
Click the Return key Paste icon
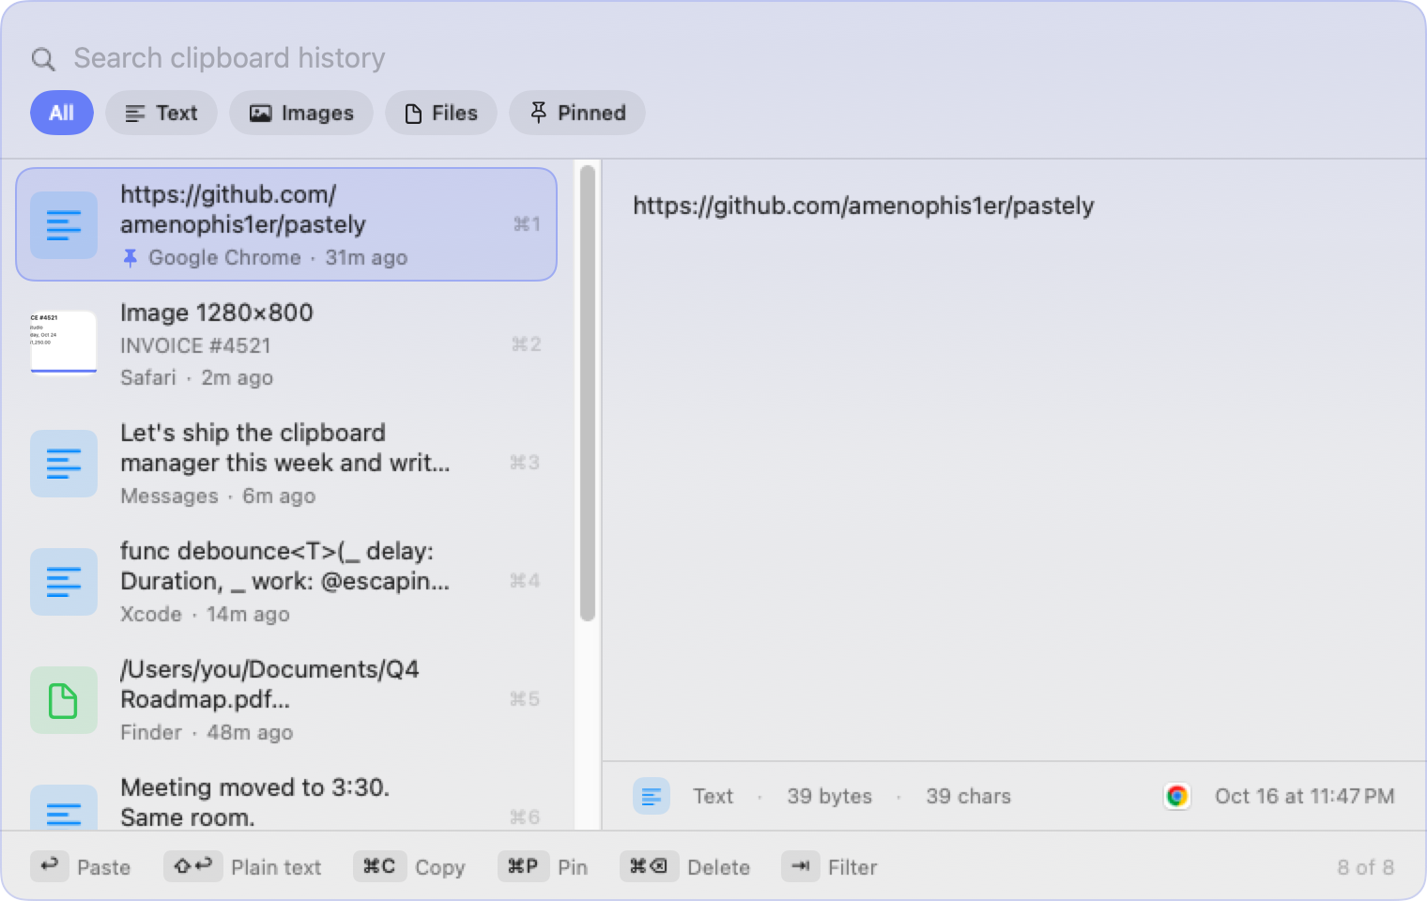50,865
